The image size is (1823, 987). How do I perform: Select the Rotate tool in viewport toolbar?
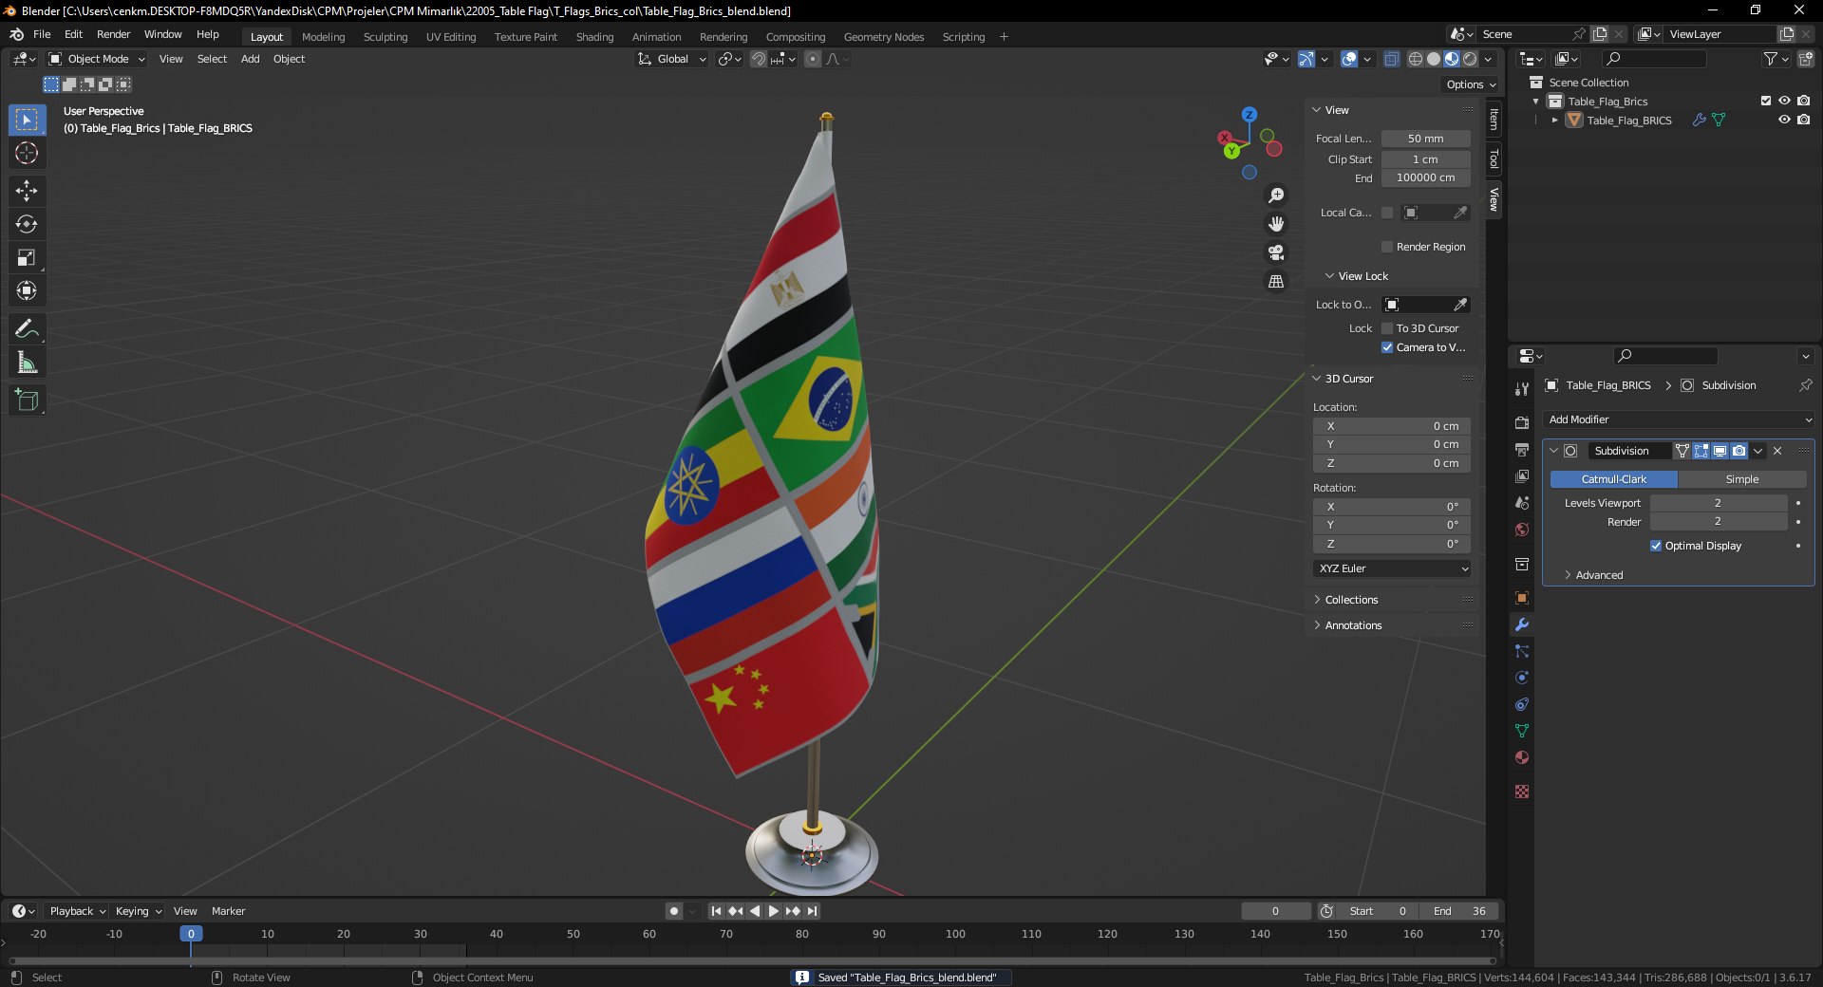click(27, 224)
